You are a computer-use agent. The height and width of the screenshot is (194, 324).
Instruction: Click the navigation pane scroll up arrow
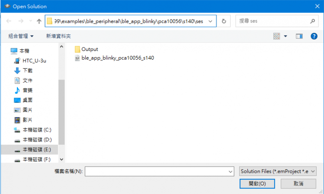click(61, 47)
